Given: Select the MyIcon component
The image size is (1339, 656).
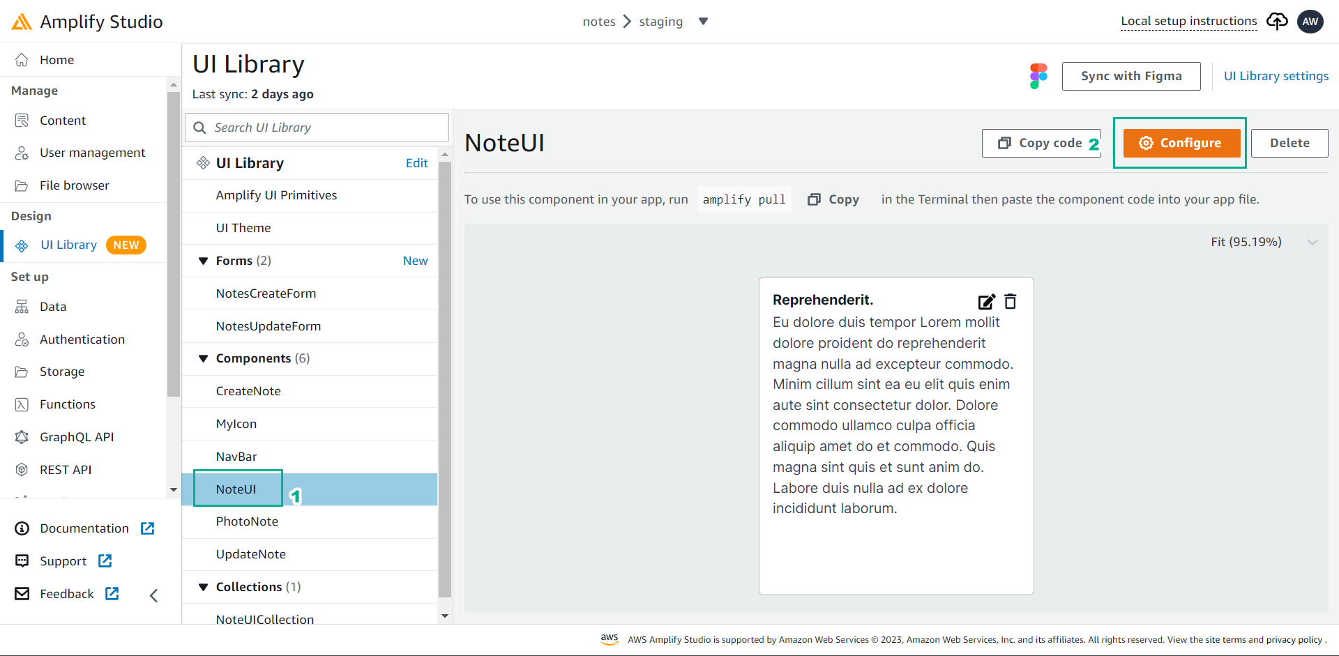Looking at the screenshot, I should 310,424.
